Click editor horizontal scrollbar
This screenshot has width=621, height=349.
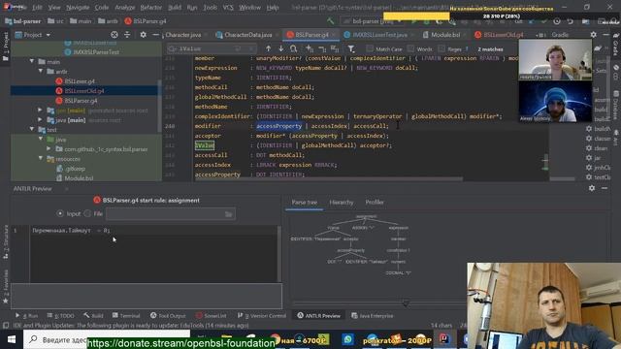point(329,178)
